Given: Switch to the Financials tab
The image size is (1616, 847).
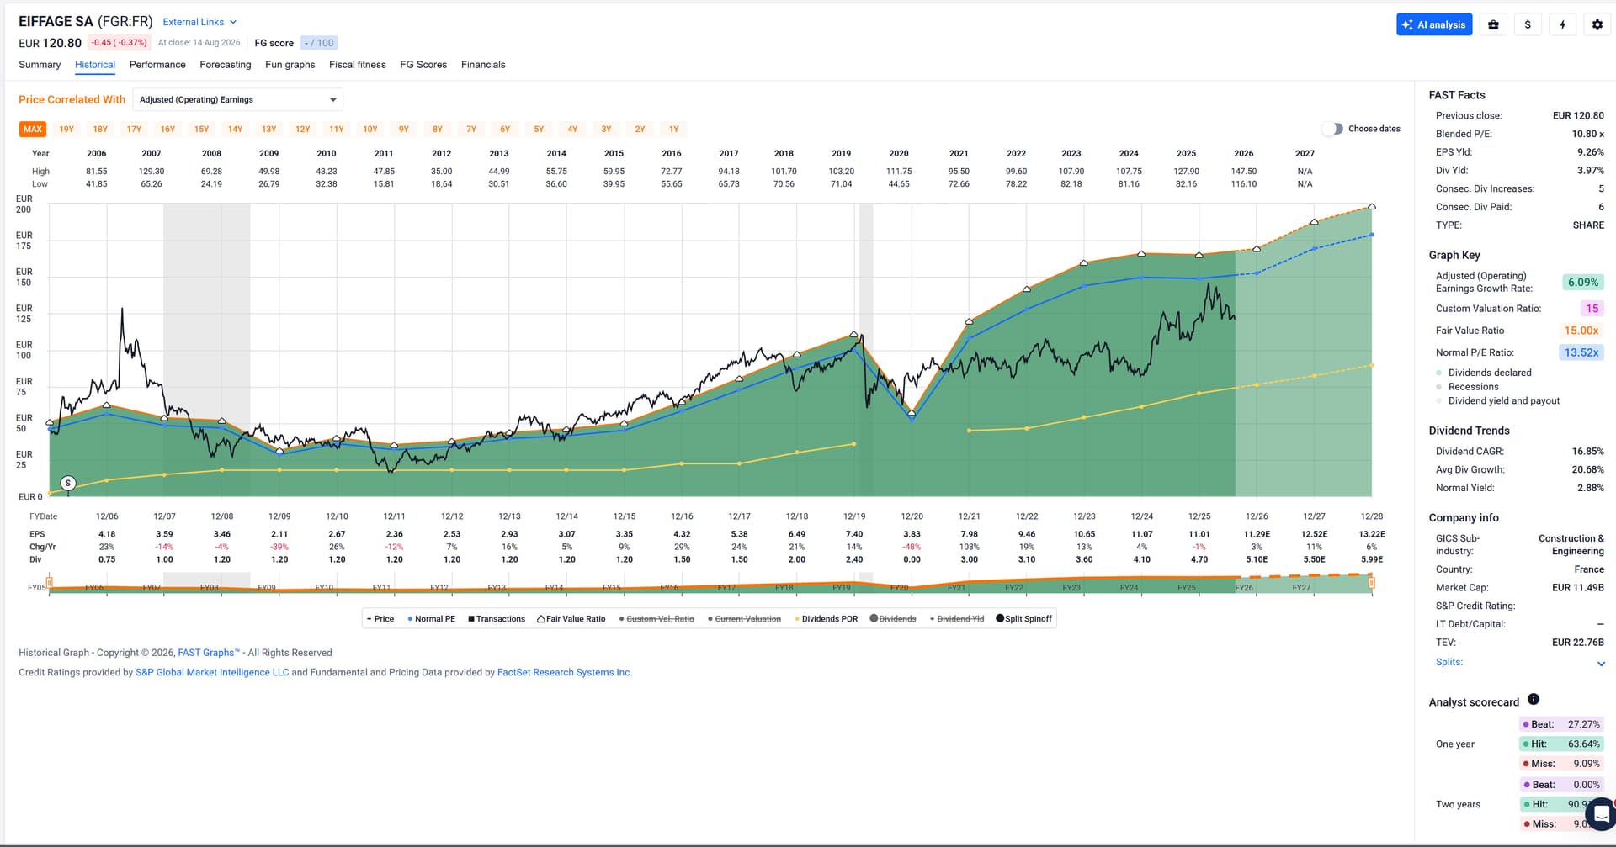Looking at the screenshot, I should (483, 65).
